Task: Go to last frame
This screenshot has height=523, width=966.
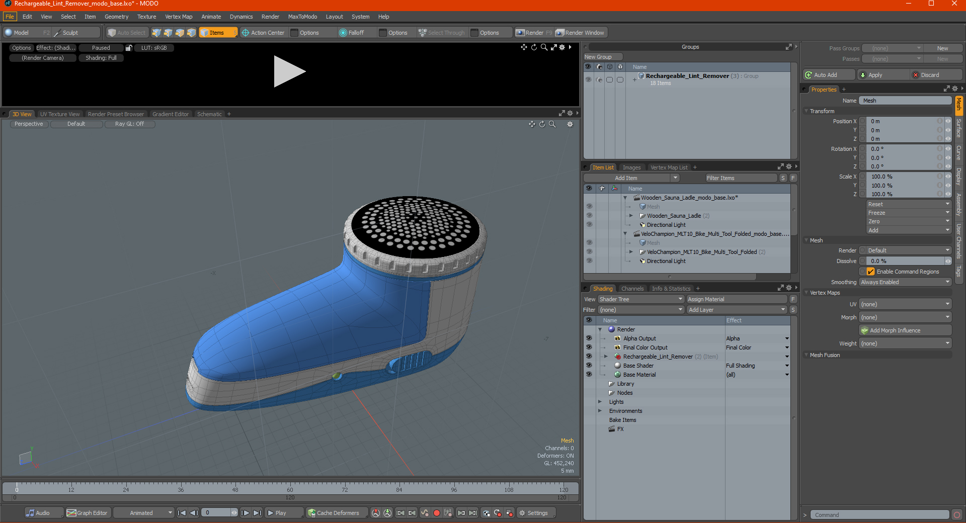Action: click(257, 513)
